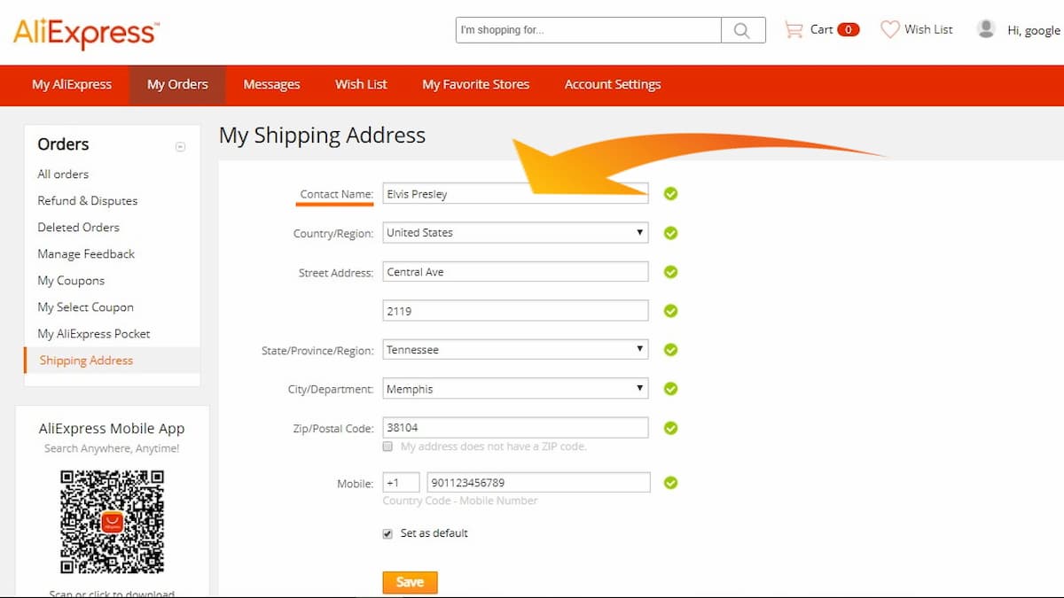Screen dimensions: 1064x598
Task: Click the Wish List heart icon
Action: pyautogui.click(x=889, y=30)
